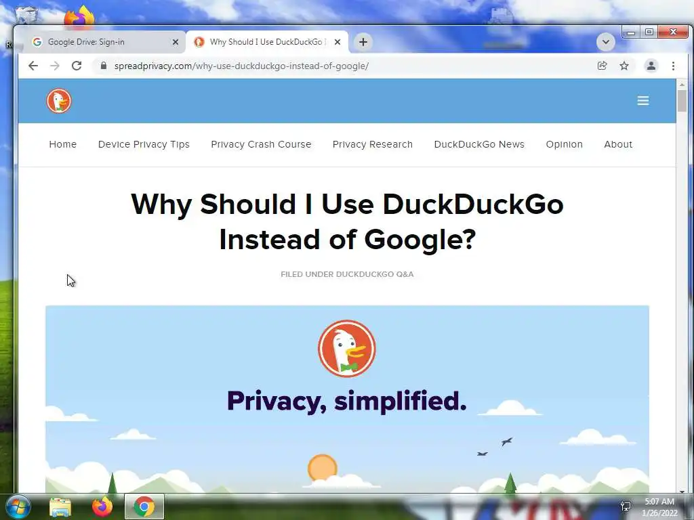Image resolution: width=694 pixels, height=520 pixels.
Task: Bookmark this page with the star icon
Action: tap(624, 66)
